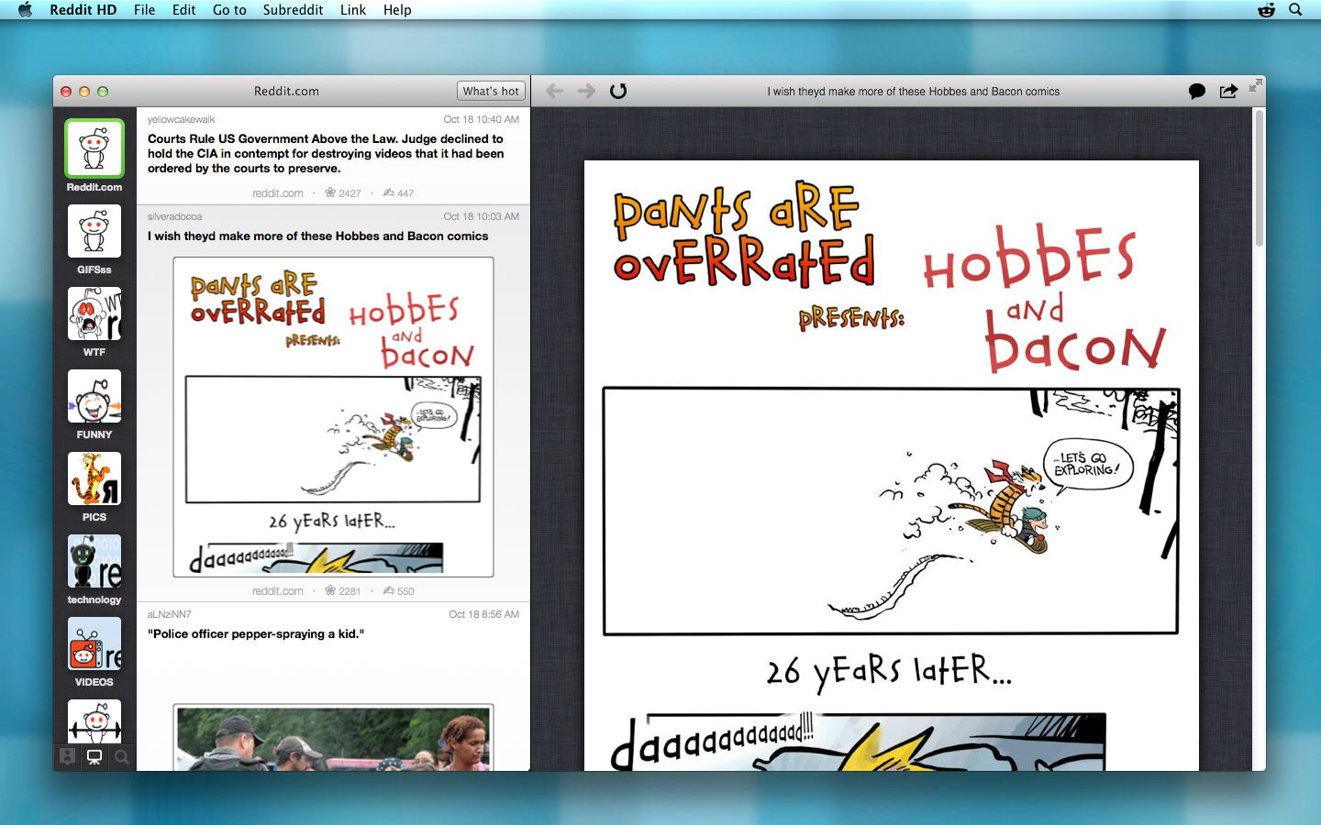The width and height of the screenshot is (1321, 825).
Task: Open the WTF subreddit from sidebar
Action: coord(94,313)
